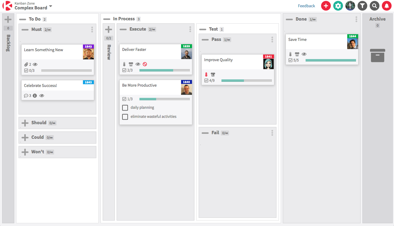394x226 pixels.
Task: Open board settings gear
Action: pyautogui.click(x=338, y=6)
